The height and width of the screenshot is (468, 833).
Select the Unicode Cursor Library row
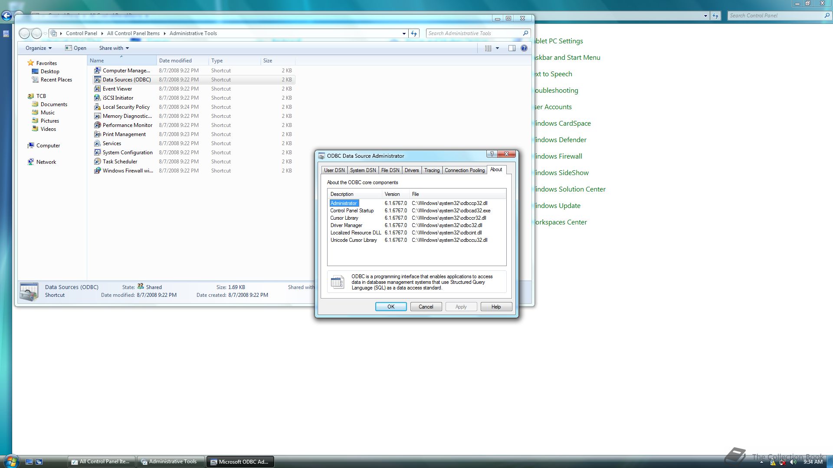pyautogui.click(x=416, y=240)
